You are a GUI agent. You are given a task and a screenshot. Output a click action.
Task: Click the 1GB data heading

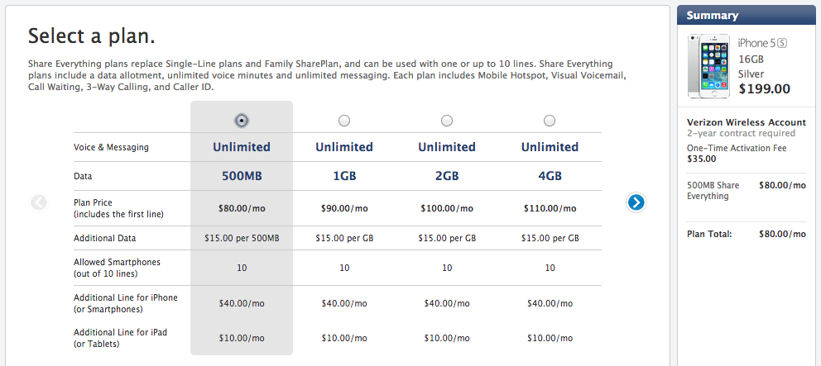pos(344,175)
